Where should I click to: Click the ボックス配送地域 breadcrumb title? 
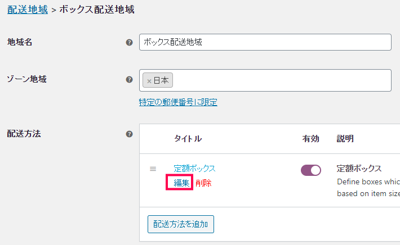[x=97, y=10]
